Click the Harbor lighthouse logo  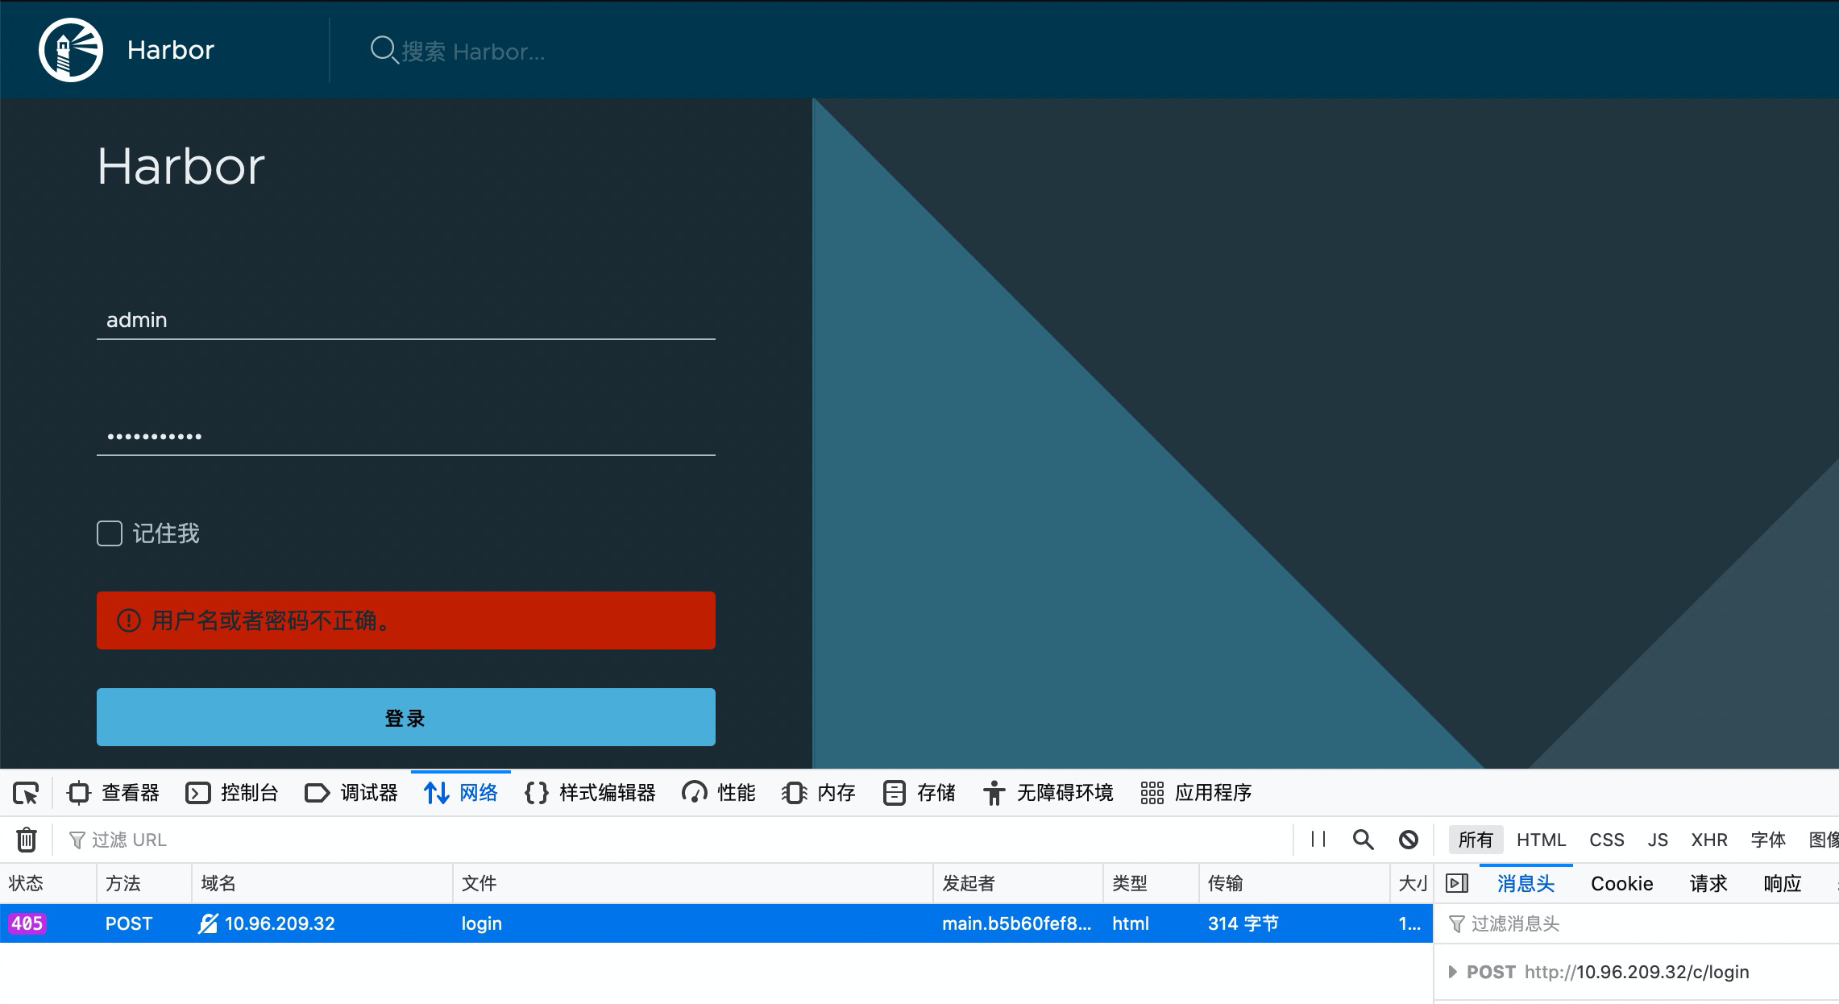pos(71,49)
